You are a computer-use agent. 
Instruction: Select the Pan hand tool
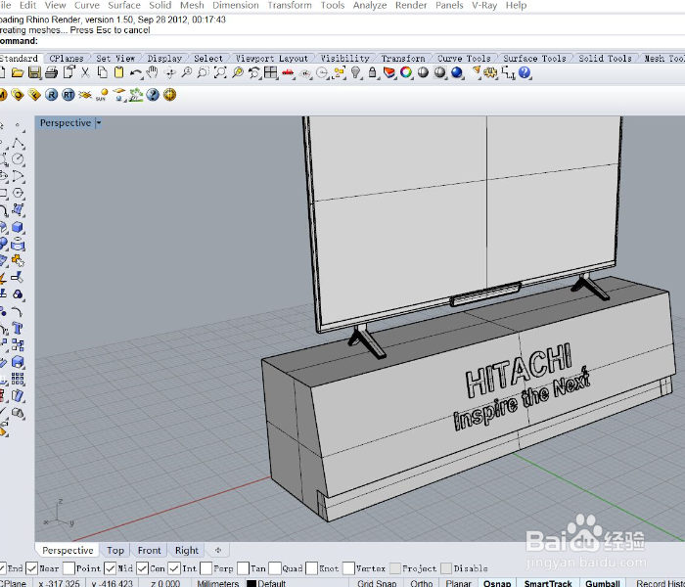pyautogui.click(x=152, y=72)
